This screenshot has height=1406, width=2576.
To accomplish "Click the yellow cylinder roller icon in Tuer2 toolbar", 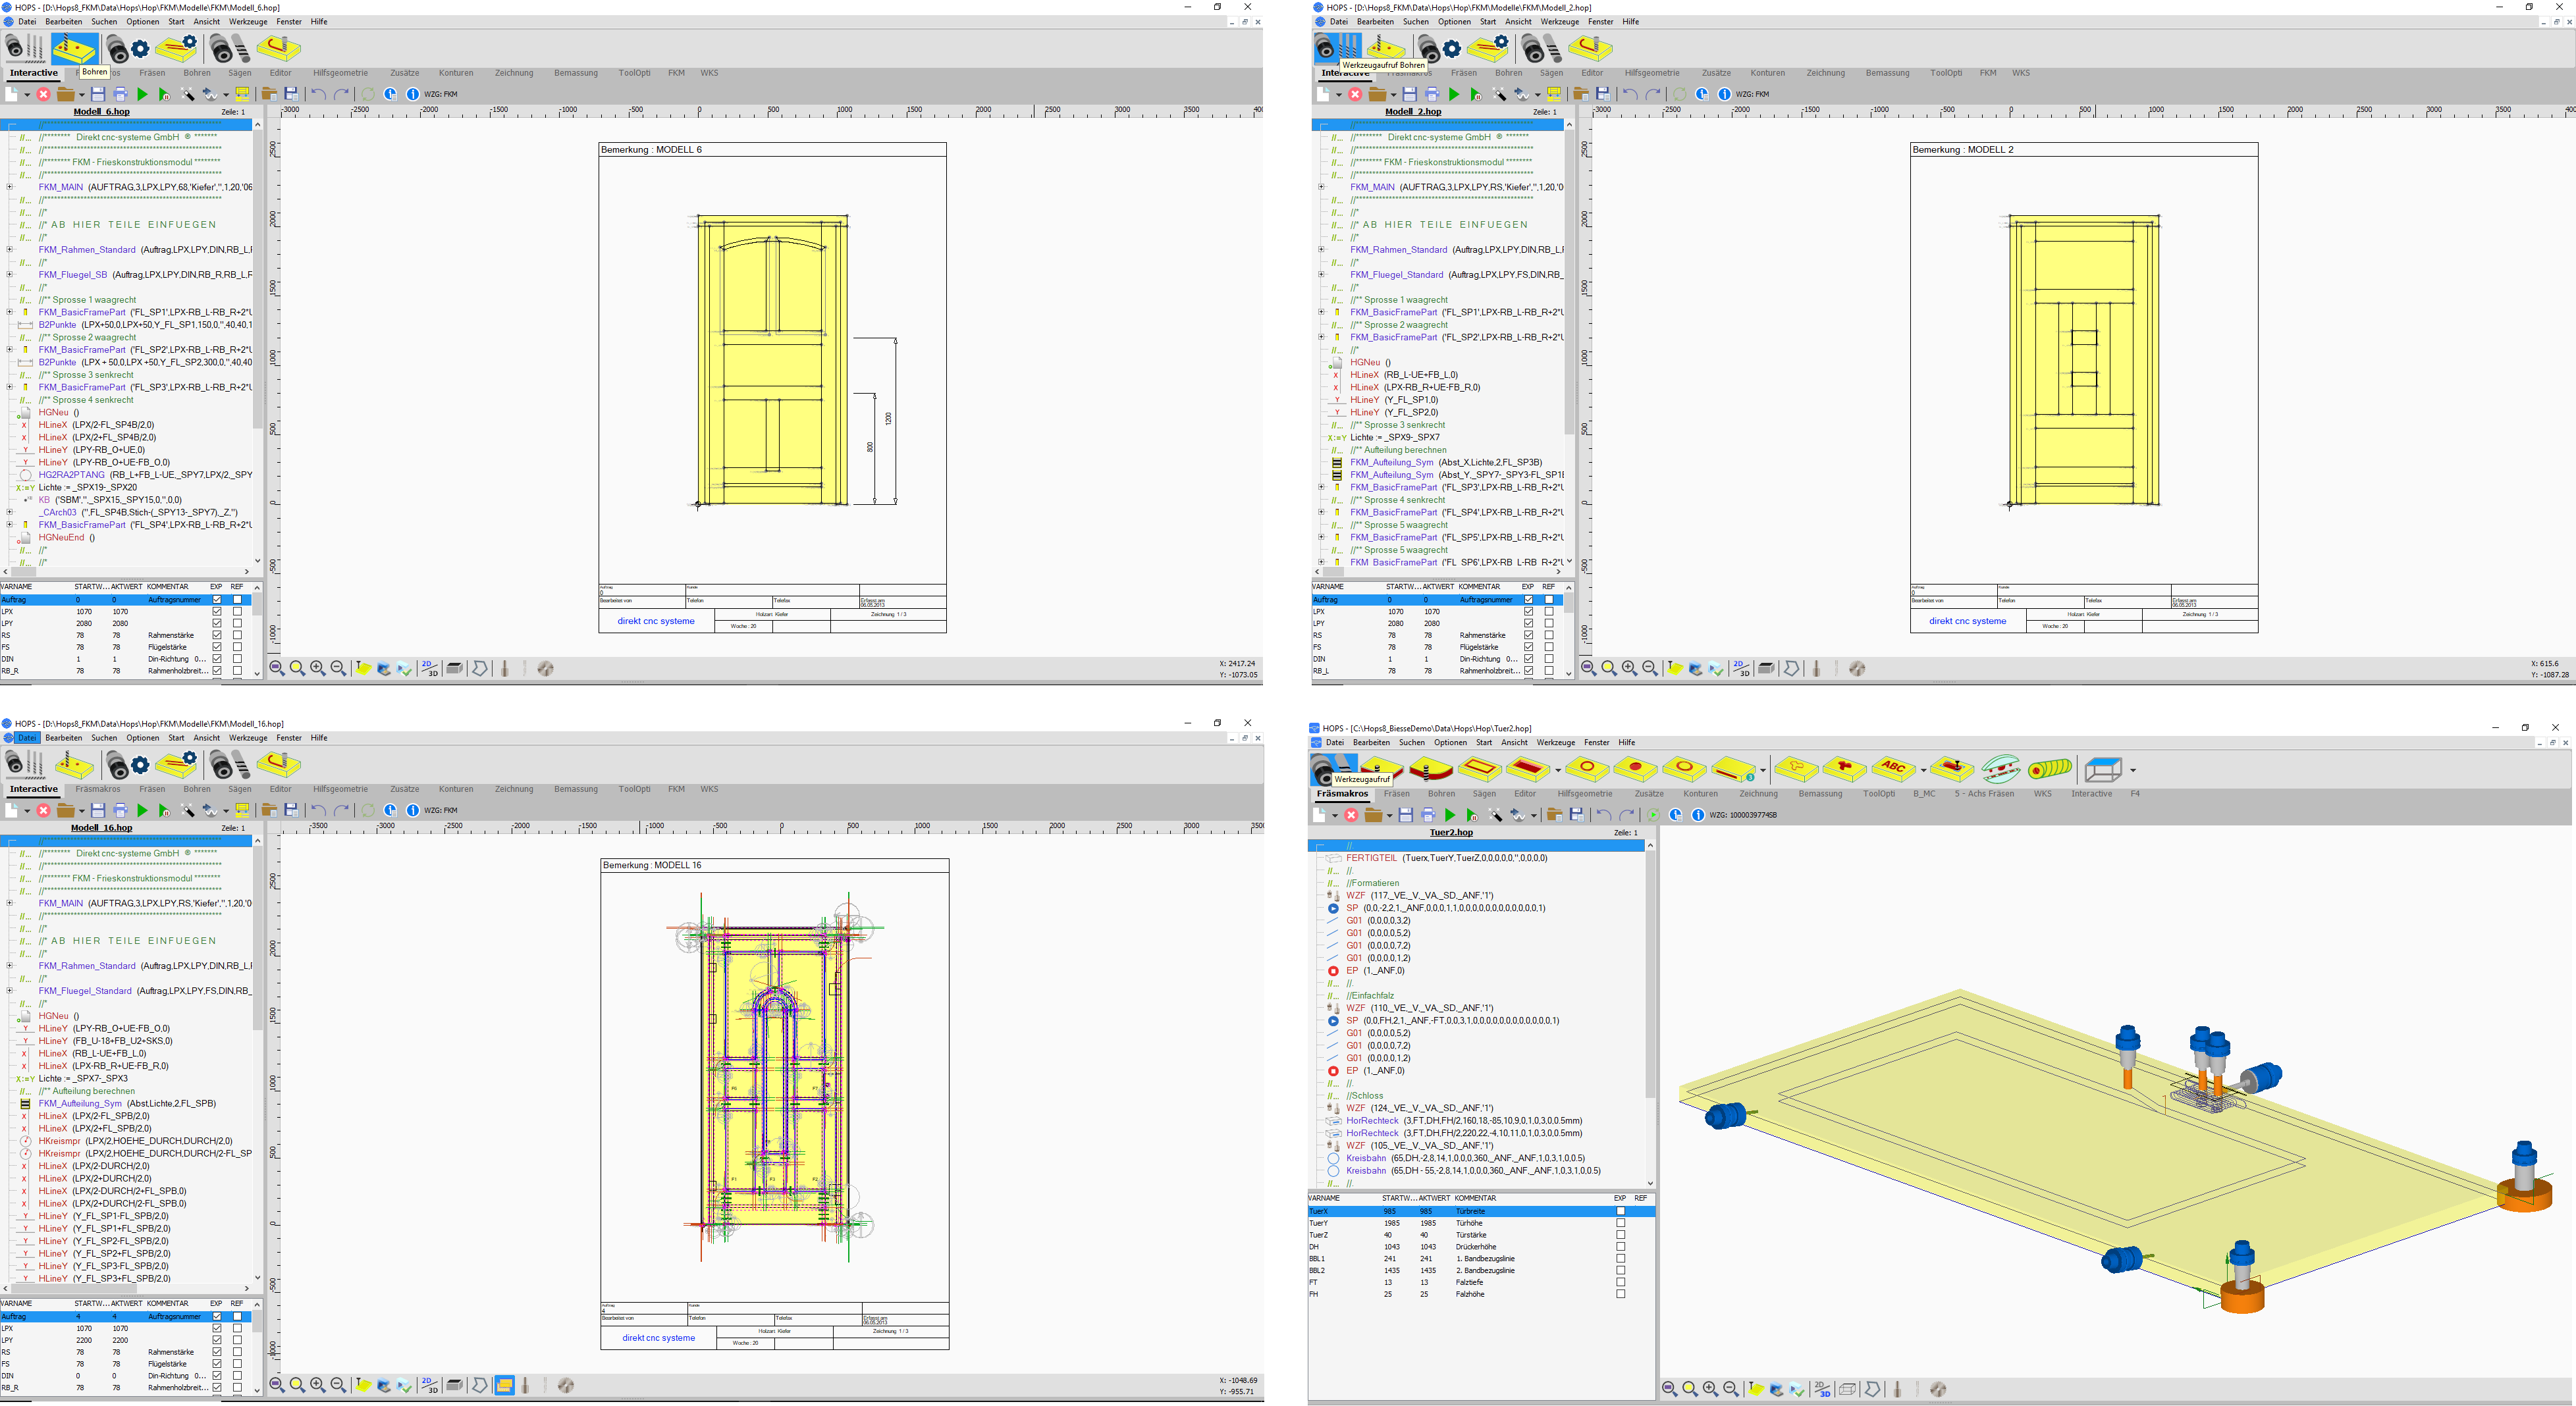I will coord(2050,768).
